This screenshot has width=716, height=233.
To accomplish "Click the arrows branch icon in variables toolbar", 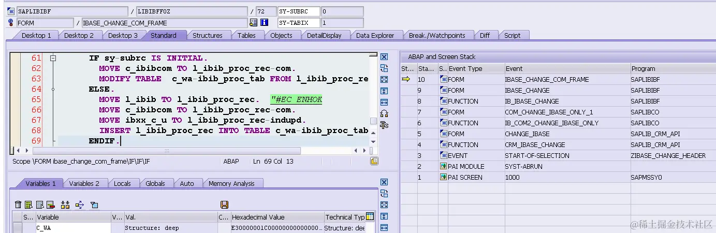I will (80, 205).
